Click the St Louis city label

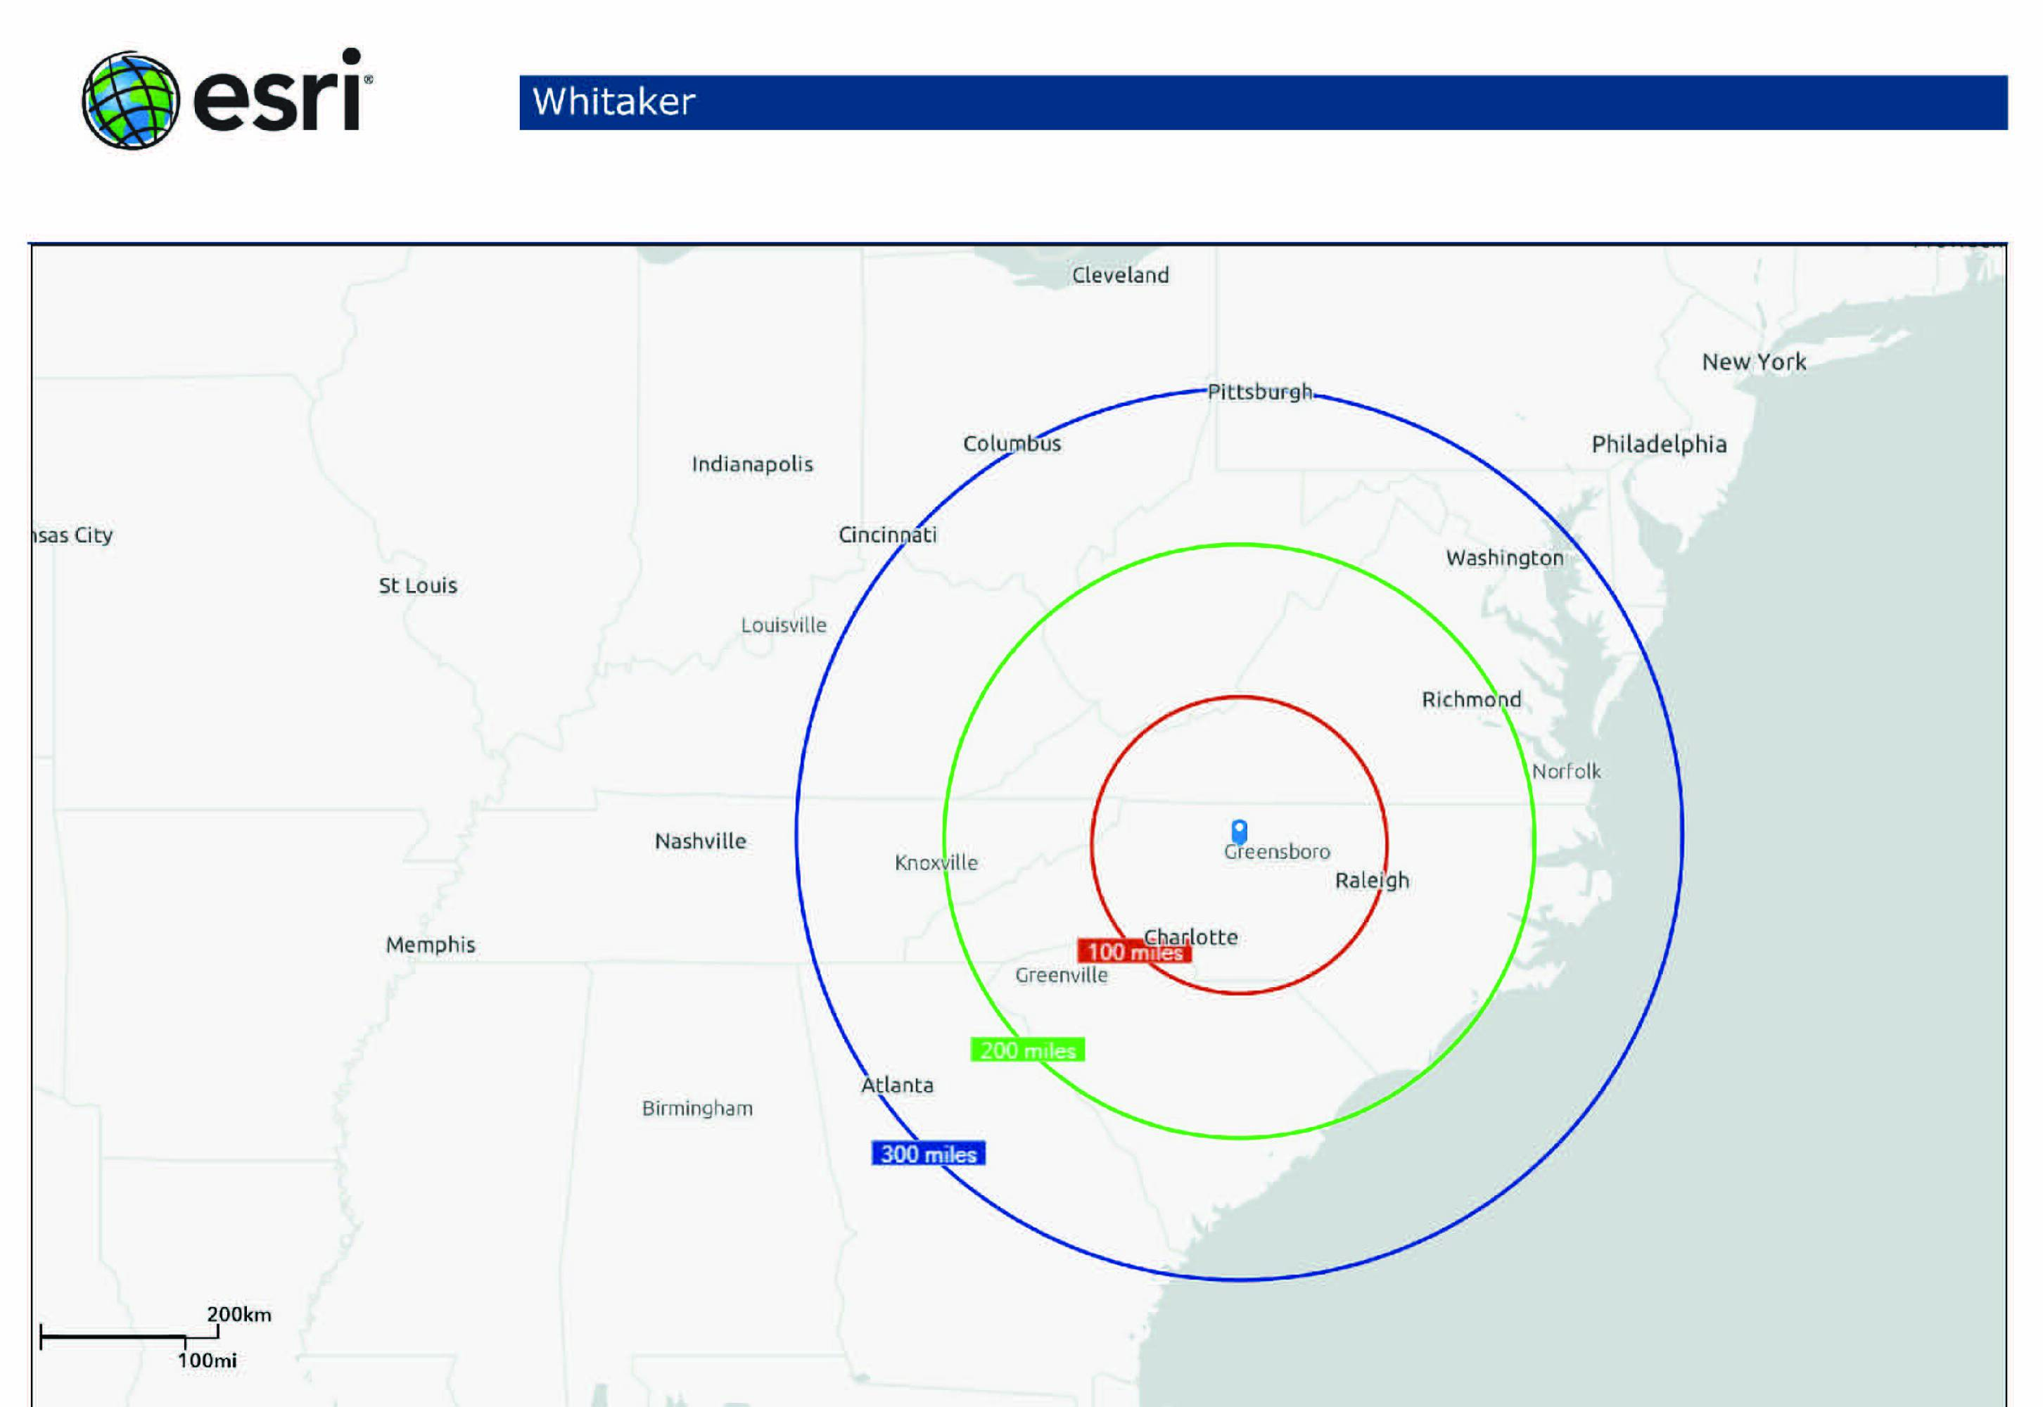[418, 585]
